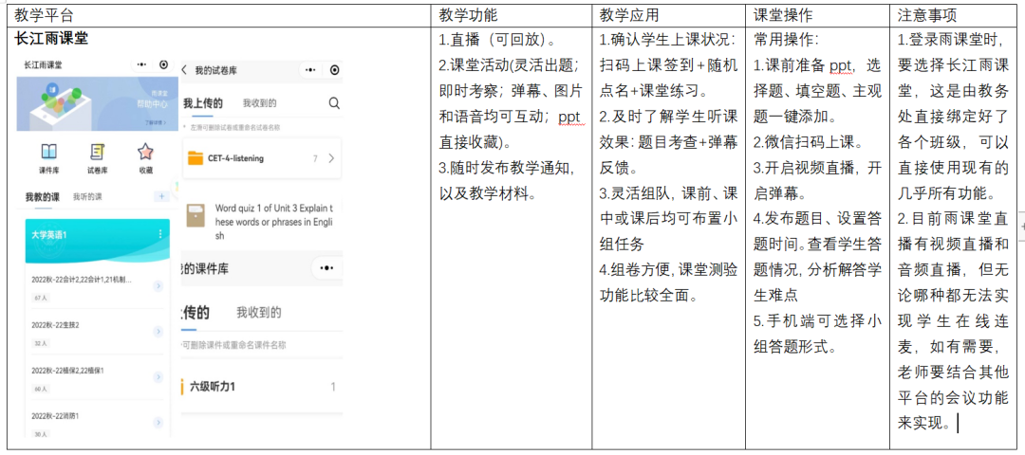The width and height of the screenshot is (1025, 455).
Task: Select 我上传的 tab in 试卷库
Action: point(203,103)
